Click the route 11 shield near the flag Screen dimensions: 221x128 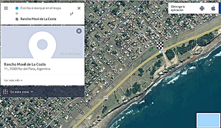[x=164, y=50]
